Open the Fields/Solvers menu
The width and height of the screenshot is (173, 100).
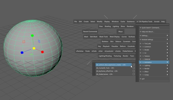[128, 51]
